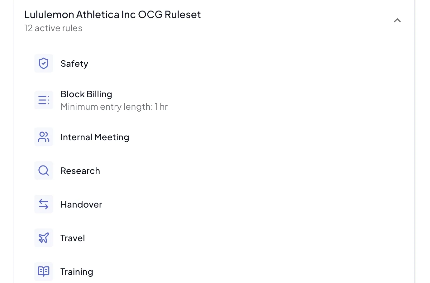
Task: Open the Handover rule
Action: click(x=81, y=204)
